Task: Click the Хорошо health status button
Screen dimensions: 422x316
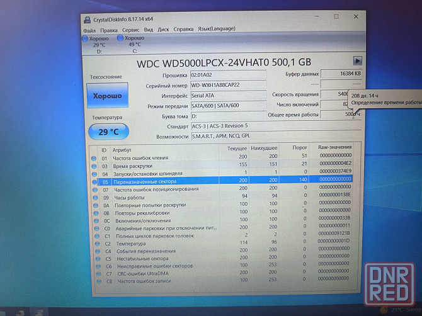Action: pos(107,96)
